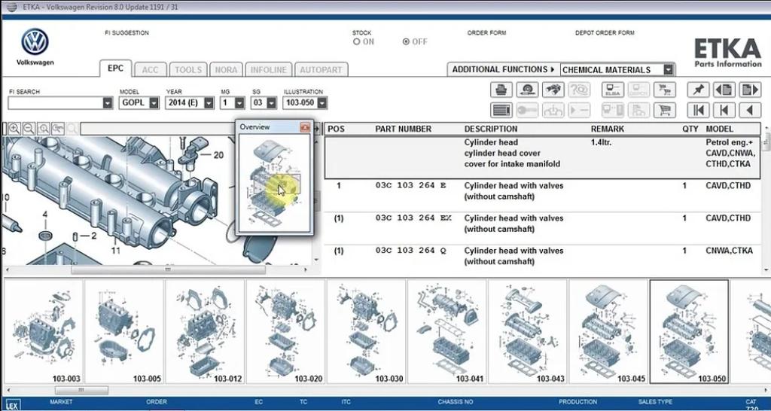The image size is (771, 411).
Task: Open the ELBA function icon
Action: click(x=613, y=90)
